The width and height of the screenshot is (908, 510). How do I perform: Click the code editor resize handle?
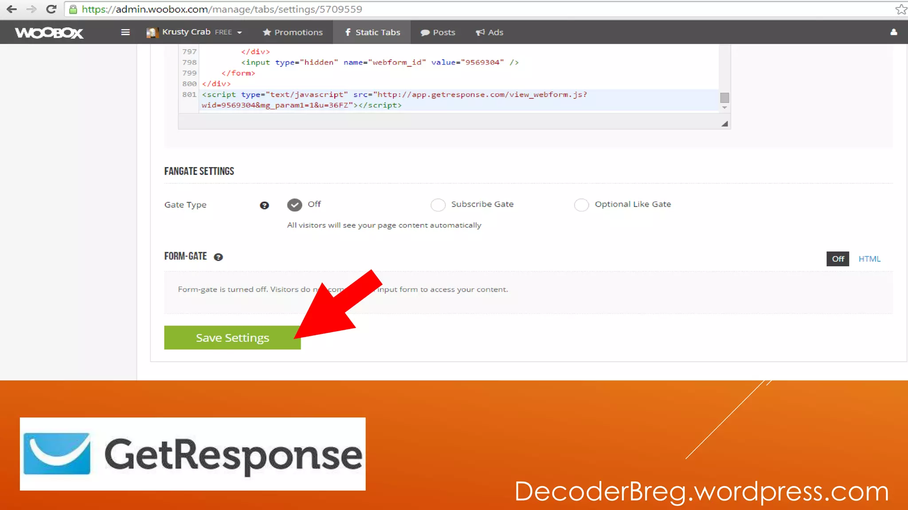(724, 124)
